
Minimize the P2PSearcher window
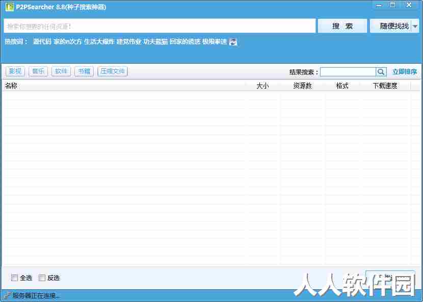click(379, 5)
